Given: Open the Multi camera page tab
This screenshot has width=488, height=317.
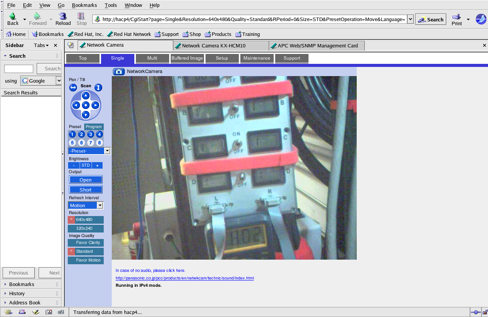Looking at the screenshot, I should point(152,58).
